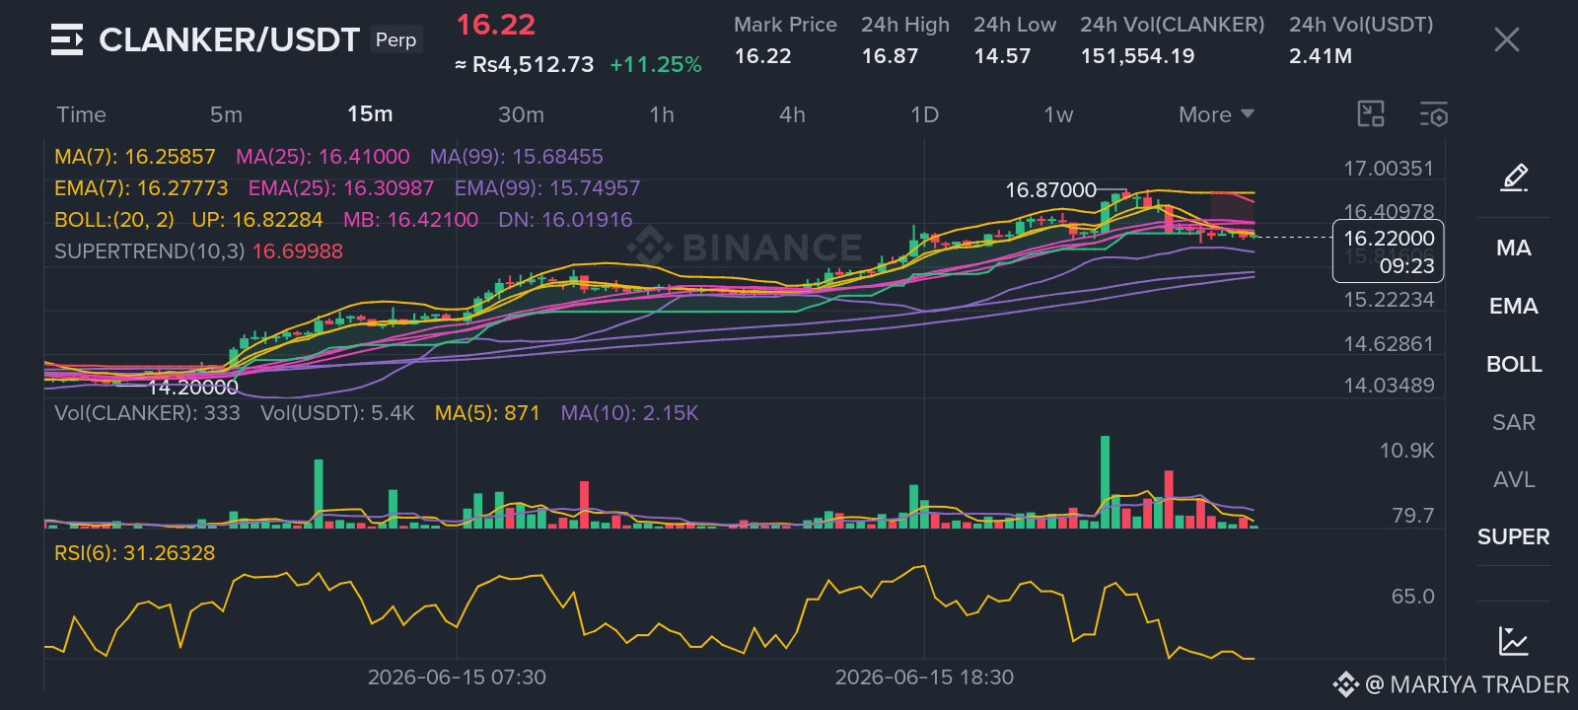Click the 10.9K volume axis label
1578x710 pixels.
1406,451
